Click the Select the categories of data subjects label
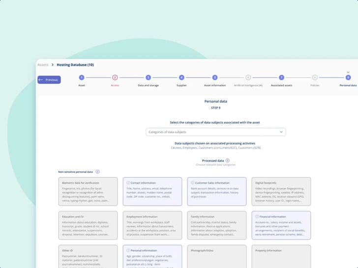 (x=215, y=122)
